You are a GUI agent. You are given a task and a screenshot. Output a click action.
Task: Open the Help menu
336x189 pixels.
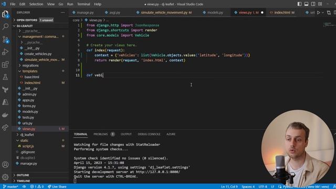tap(98, 4)
